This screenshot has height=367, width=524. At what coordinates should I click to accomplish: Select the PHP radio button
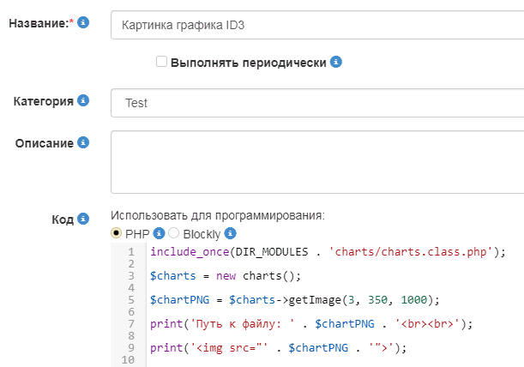click(116, 233)
